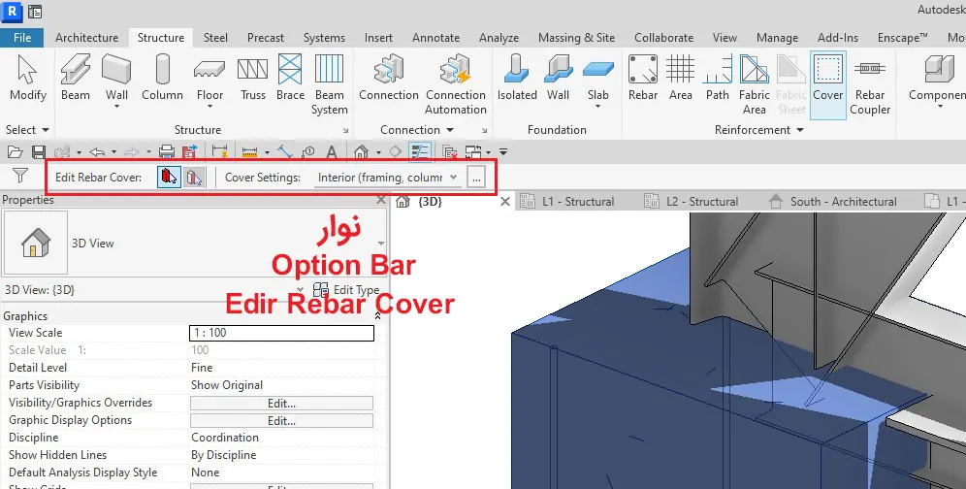The width and height of the screenshot is (966, 489).
Task: Open the Floor tool dropdown arrow
Action: tap(209, 107)
